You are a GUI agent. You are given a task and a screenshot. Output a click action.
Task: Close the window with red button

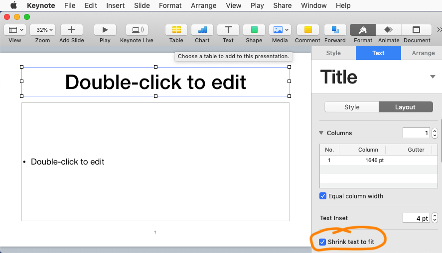[x=7, y=17]
